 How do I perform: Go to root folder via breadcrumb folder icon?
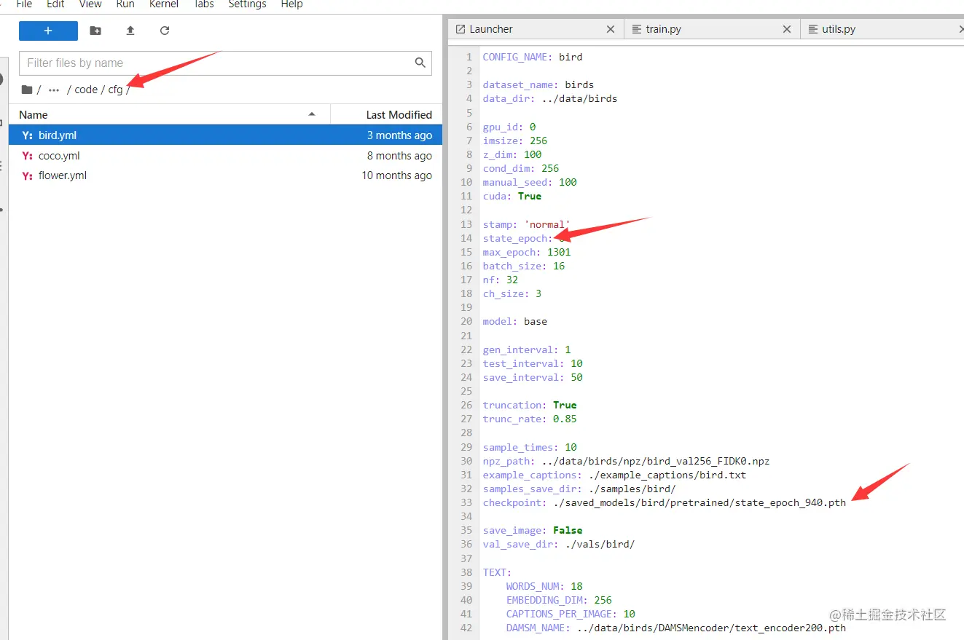pyautogui.click(x=27, y=90)
